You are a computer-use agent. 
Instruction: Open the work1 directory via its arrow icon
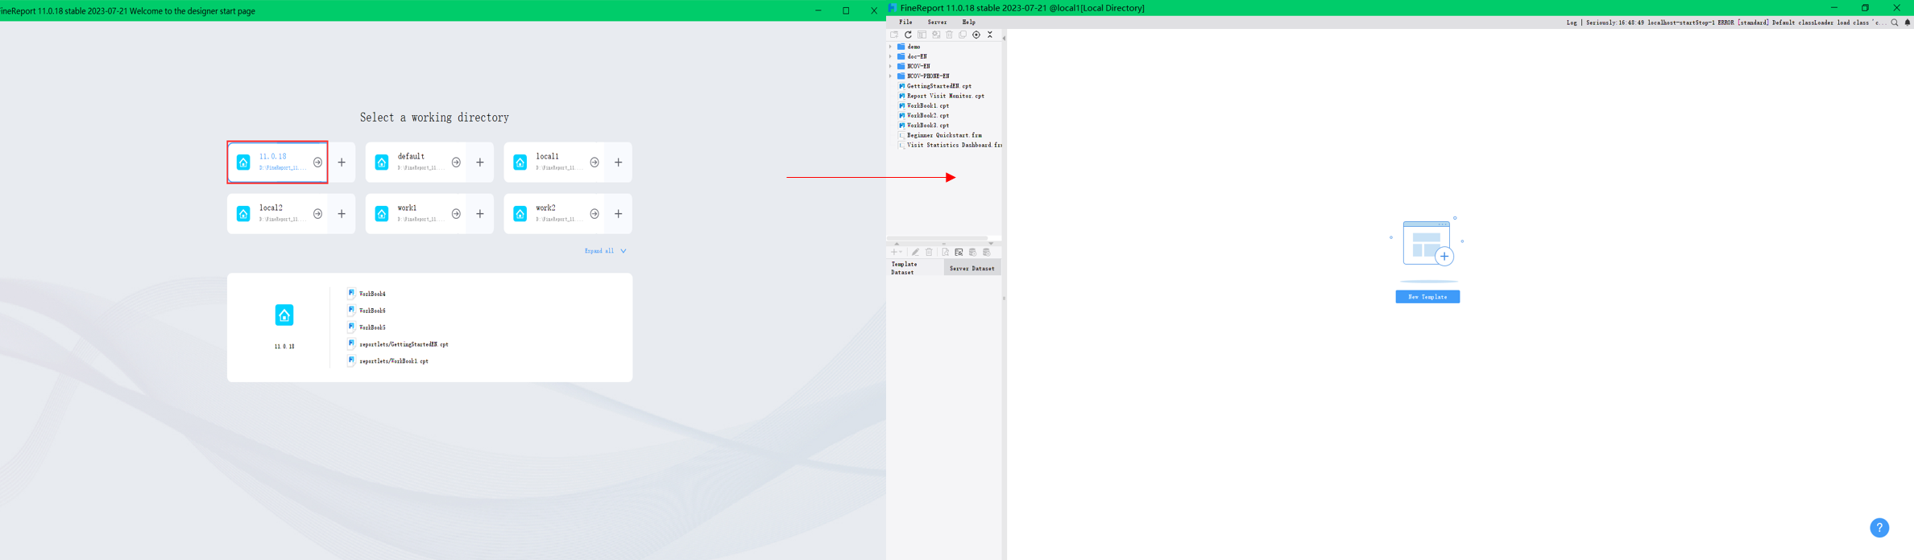point(456,214)
